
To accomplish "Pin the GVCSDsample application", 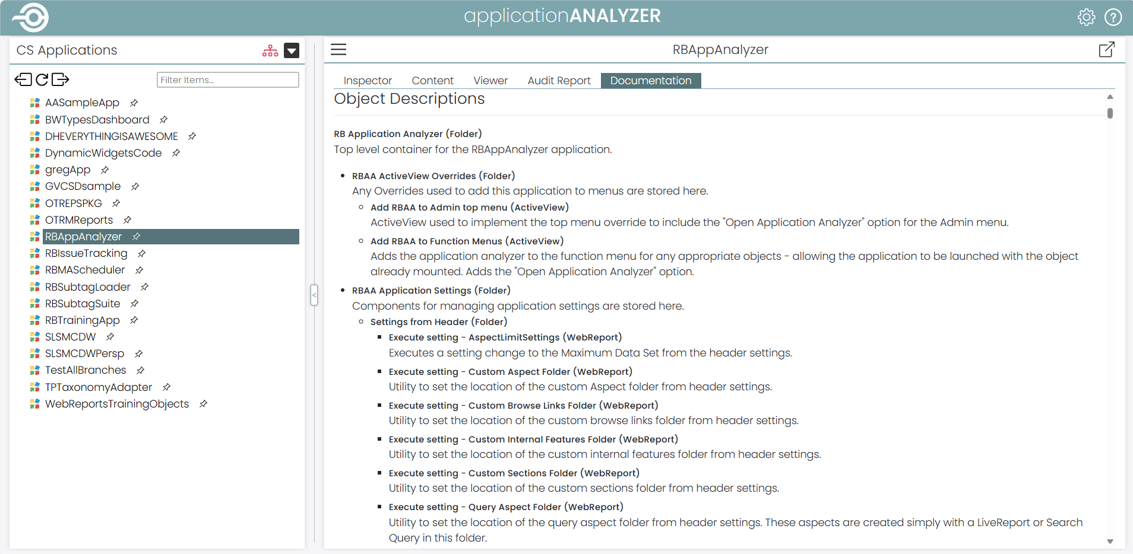I will 135,186.
